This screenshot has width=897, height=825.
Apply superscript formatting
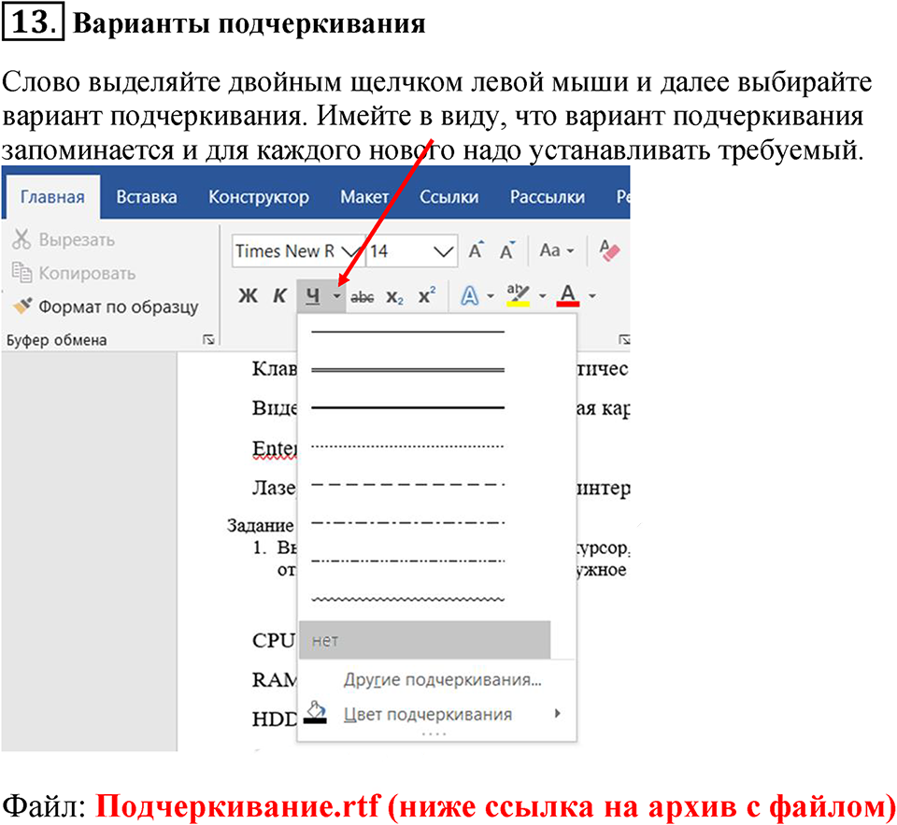click(426, 296)
